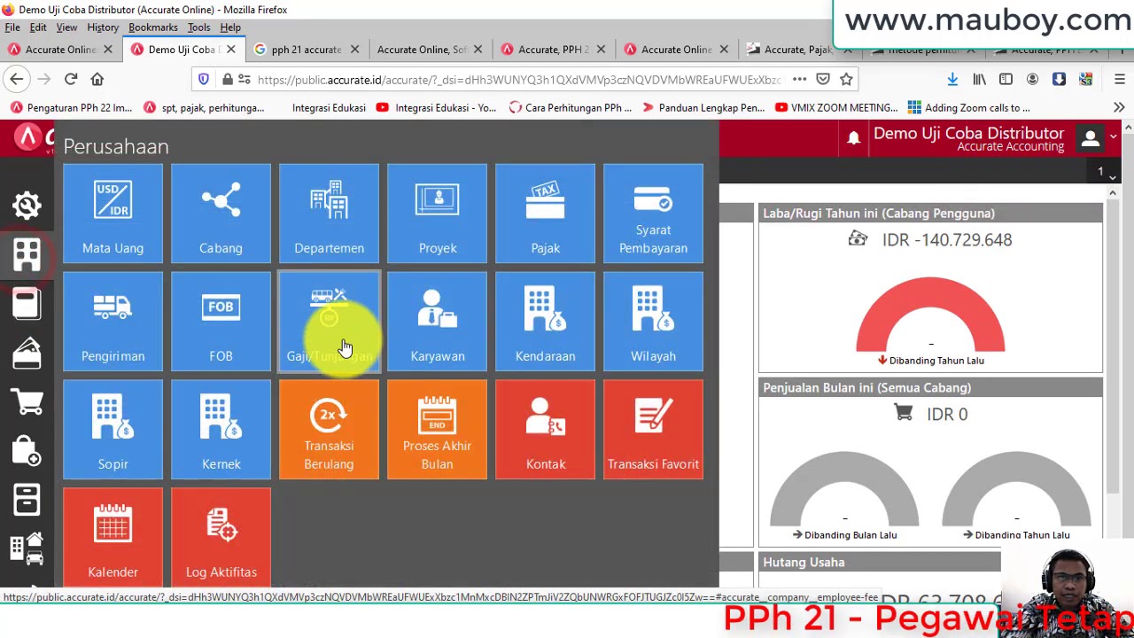The height and width of the screenshot is (638, 1134).
Task: Open the Proses Akhir Bulan tile
Action: click(x=437, y=430)
